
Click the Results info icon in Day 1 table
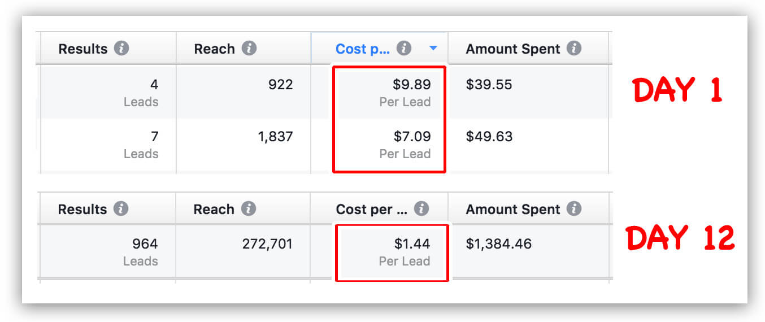121,49
